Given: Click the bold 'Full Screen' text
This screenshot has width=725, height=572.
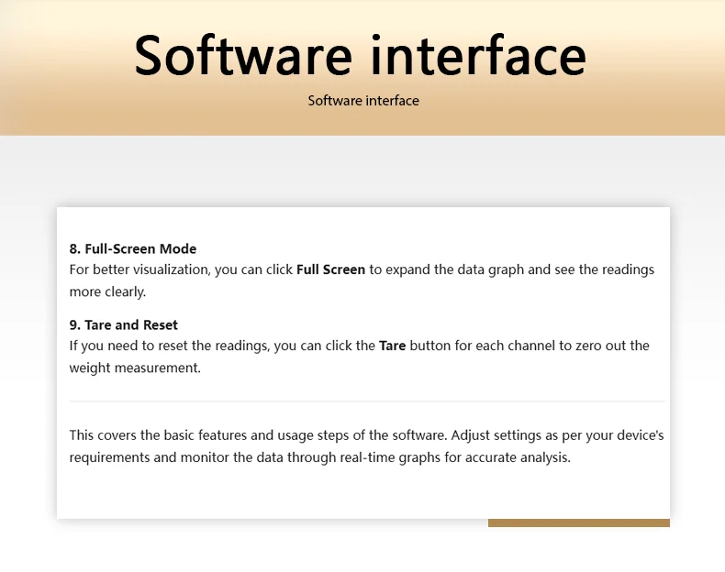Looking at the screenshot, I should 330,269.
